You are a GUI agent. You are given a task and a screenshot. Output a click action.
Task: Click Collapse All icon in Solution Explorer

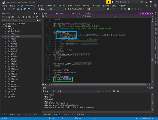26,17
